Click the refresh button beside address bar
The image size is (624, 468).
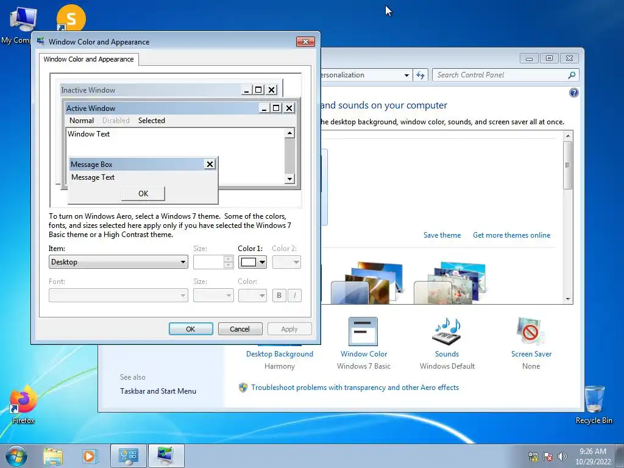[x=420, y=75]
